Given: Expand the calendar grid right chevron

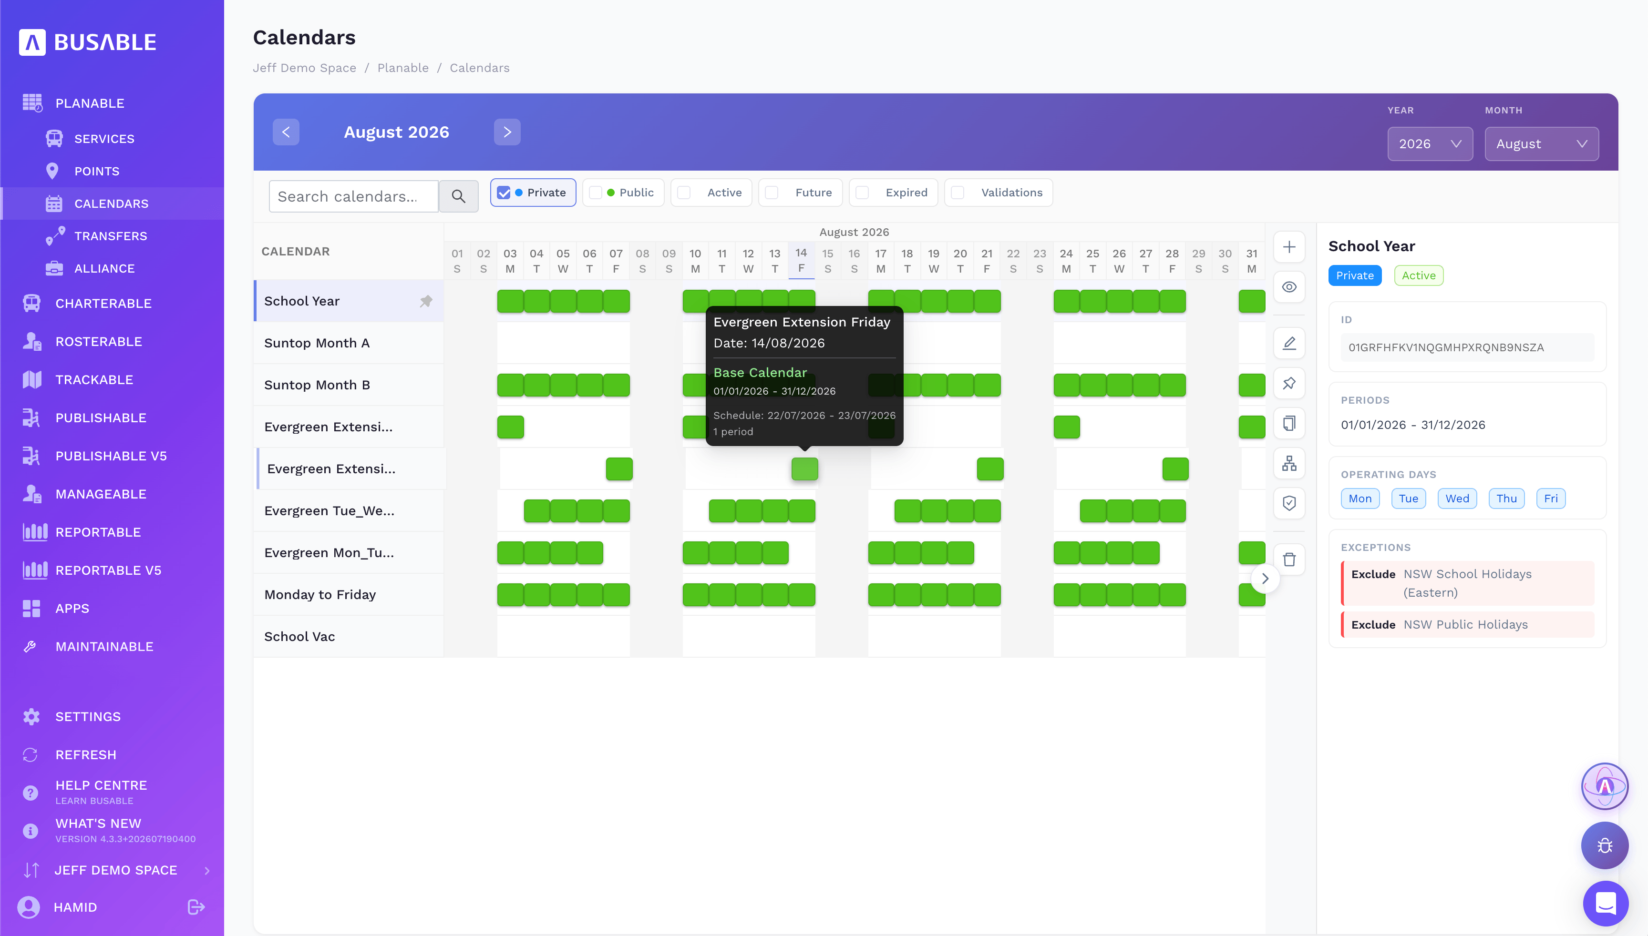Looking at the screenshot, I should (x=1265, y=579).
